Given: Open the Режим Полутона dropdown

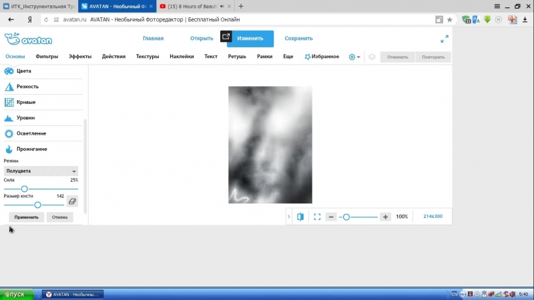Looking at the screenshot, I should [41, 171].
